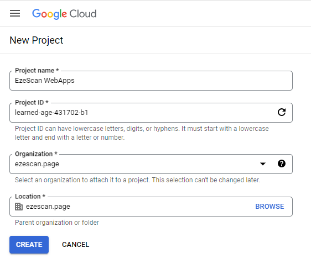Expand the Organization dropdown arrow

(263, 164)
